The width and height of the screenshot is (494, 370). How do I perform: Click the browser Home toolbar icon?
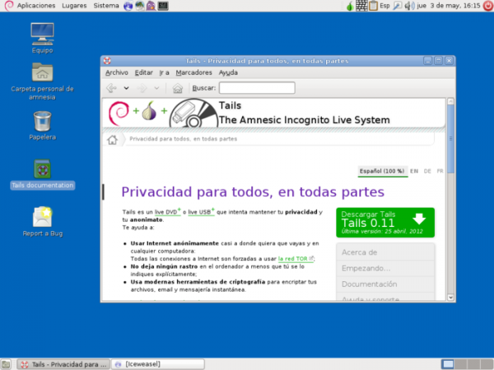coord(178,88)
